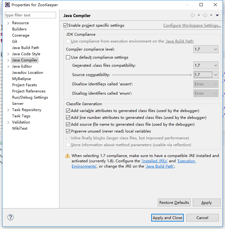The width and height of the screenshot is (225, 229).
Task: Select WikiText tree item
Action: [x=20, y=128]
